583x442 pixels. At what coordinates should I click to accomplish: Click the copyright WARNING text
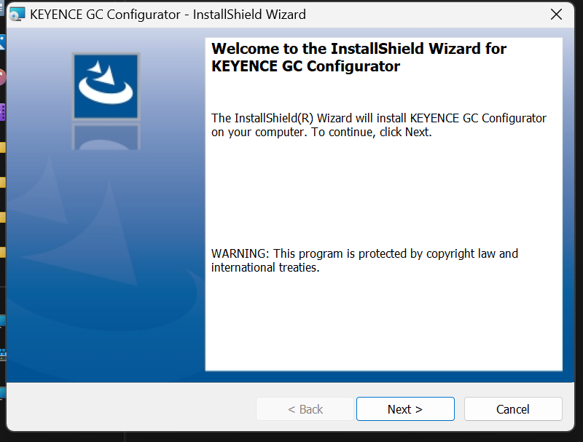pyautogui.click(x=364, y=261)
